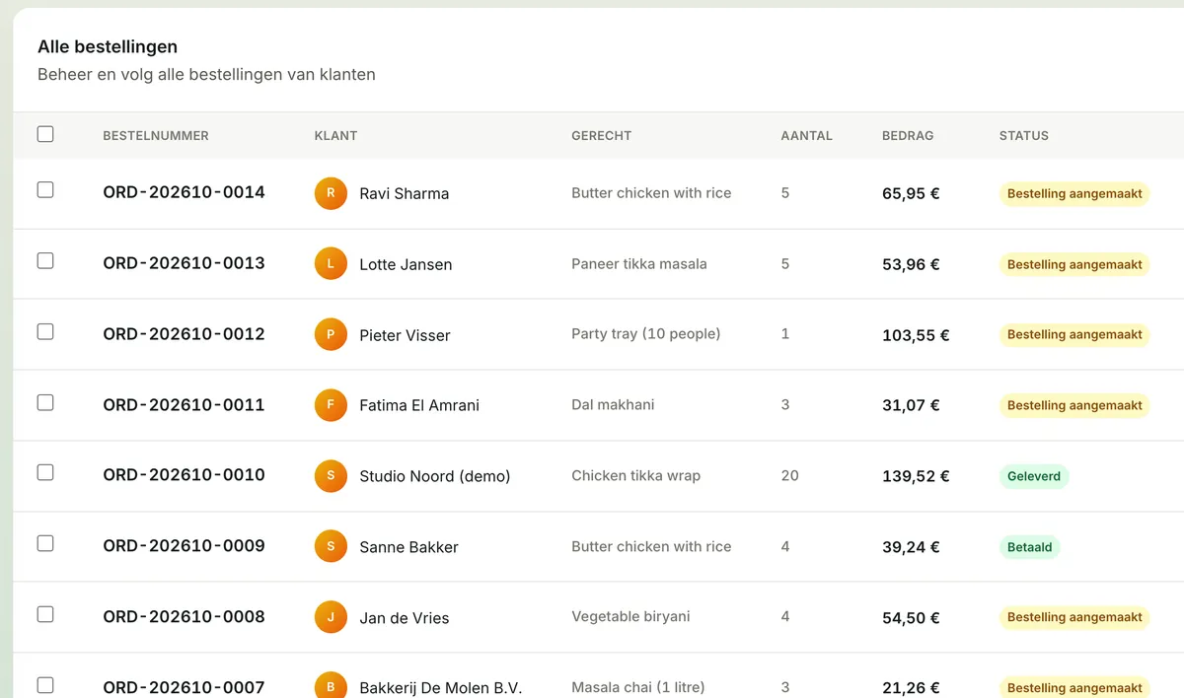The height and width of the screenshot is (698, 1184).
Task: Click the STATUS column header
Action: tap(1023, 136)
